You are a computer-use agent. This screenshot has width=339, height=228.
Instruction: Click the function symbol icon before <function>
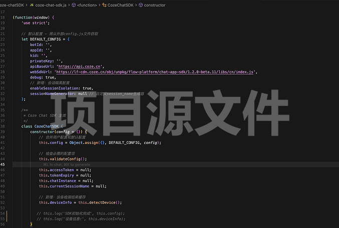coord(74,5)
